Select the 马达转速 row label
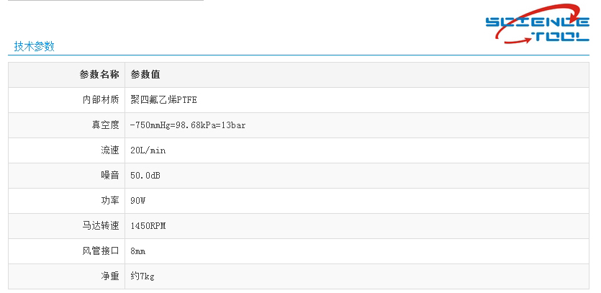This screenshot has height=293, width=601. pyautogui.click(x=101, y=226)
